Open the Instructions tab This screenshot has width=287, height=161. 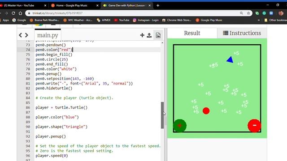(242, 33)
